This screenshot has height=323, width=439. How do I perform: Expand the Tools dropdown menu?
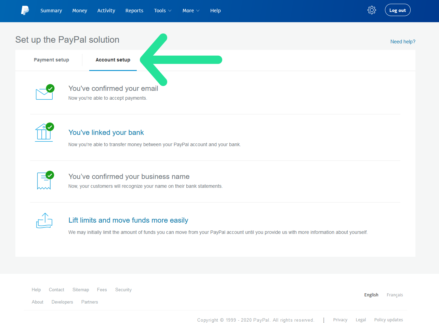click(162, 11)
